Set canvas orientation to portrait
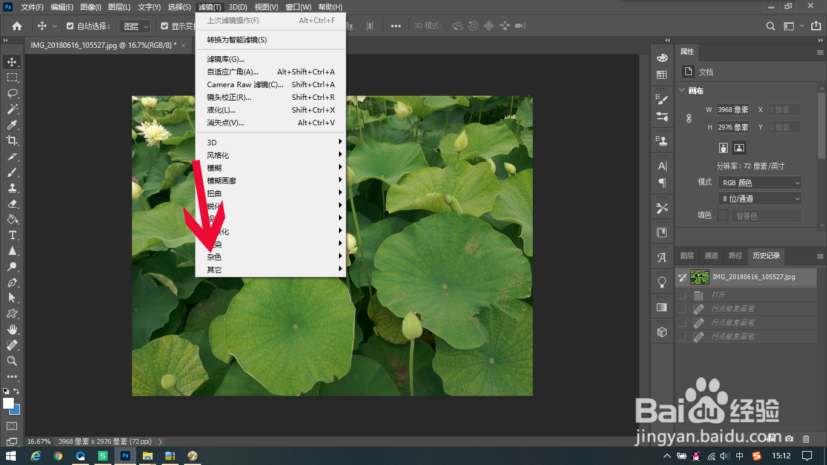827x465 pixels. coord(723,147)
